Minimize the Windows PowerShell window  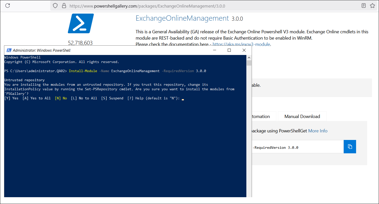214,50
